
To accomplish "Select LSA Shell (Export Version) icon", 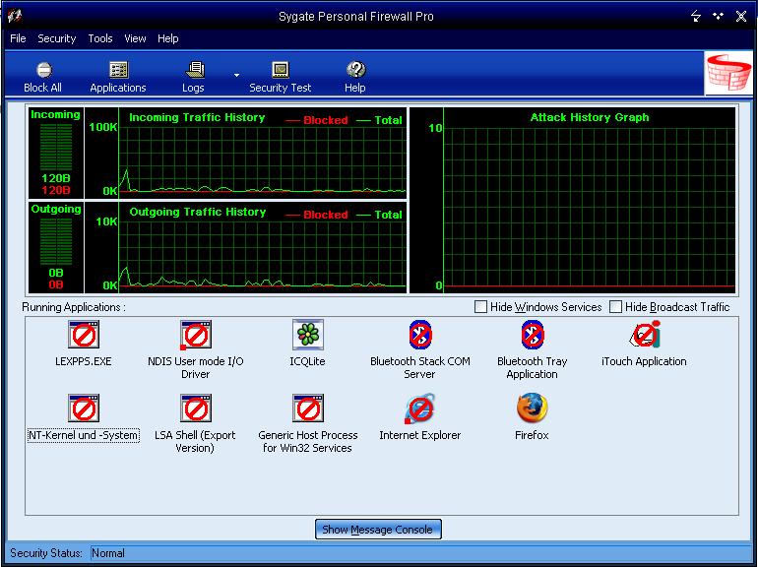I will 195,408.
